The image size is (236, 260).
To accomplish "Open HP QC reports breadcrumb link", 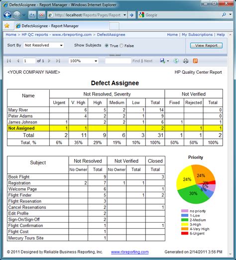I will click(57, 34).
